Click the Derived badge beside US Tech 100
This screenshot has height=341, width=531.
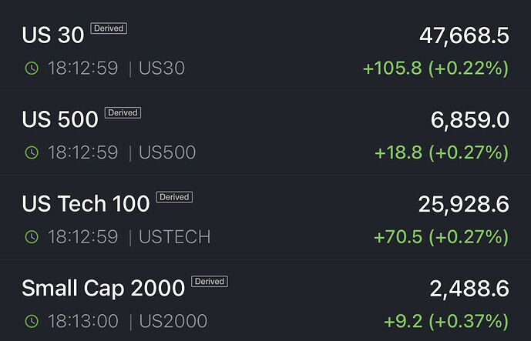(x=174, y=197)
